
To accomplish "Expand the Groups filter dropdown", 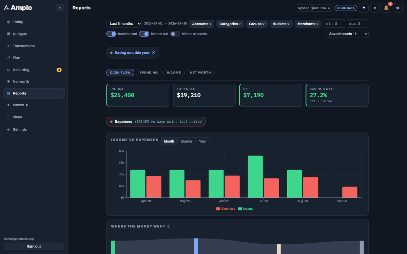I will tap(257, 24).
